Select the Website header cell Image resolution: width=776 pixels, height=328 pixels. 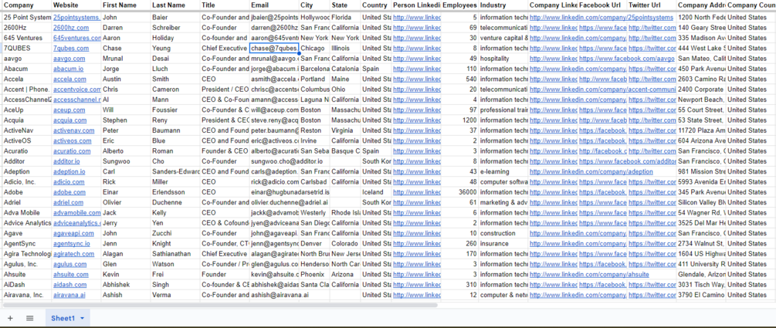(76, 5)
